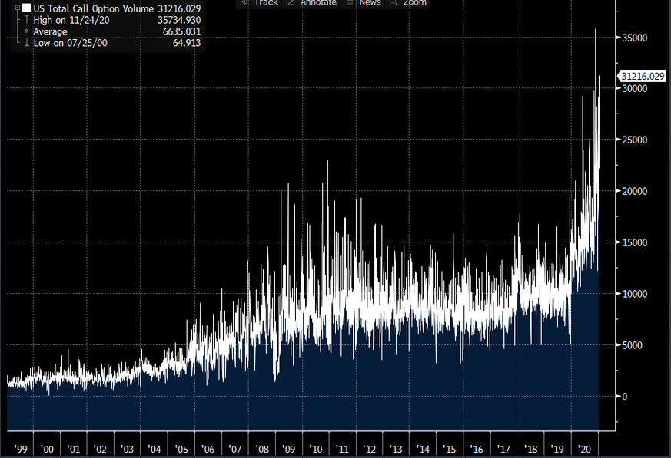Click the '18 year label on x-axis

530,450
